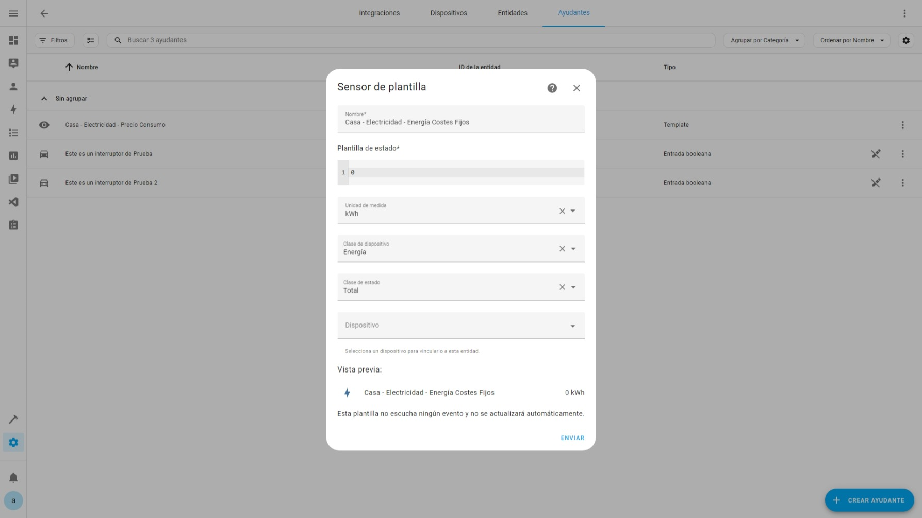This screenshot has height=518, width=922.
Task: Switch to the Entidades tab
Action: pyautogui.click(x=512, y=13)
